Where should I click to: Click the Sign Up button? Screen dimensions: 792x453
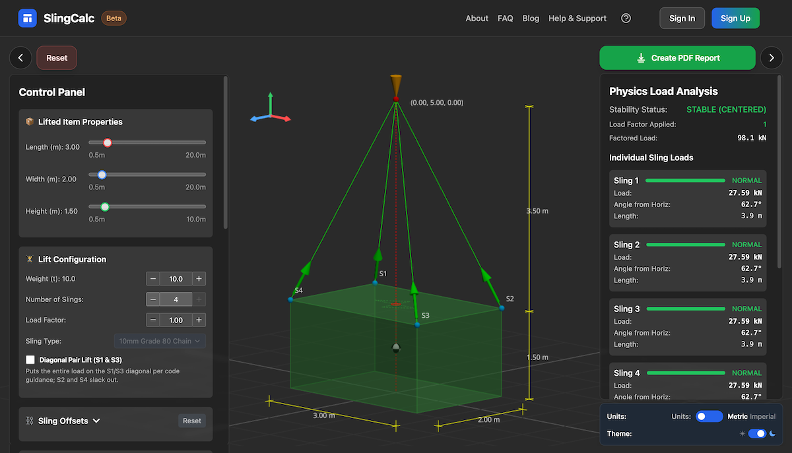coord(735,18)
